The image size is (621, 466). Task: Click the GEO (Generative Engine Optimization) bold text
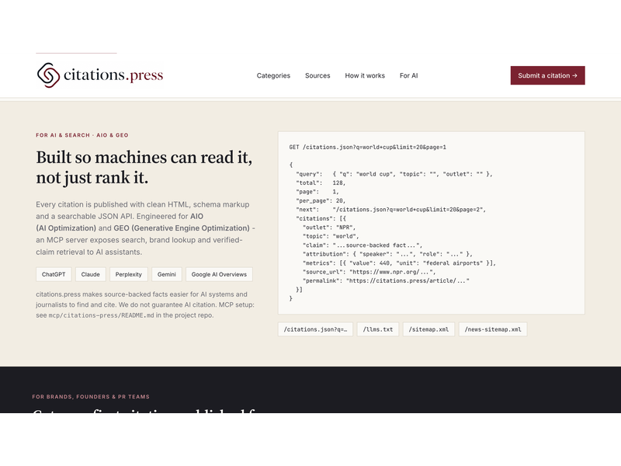pyautogui.click(x=182, y=228)
